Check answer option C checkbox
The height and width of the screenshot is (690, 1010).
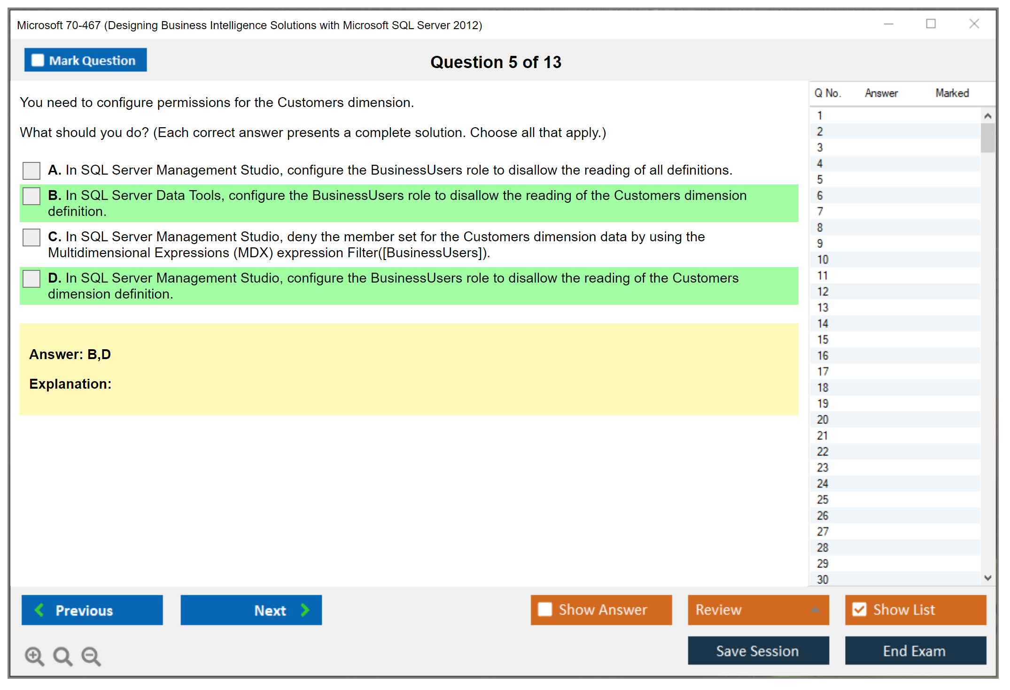31,238
